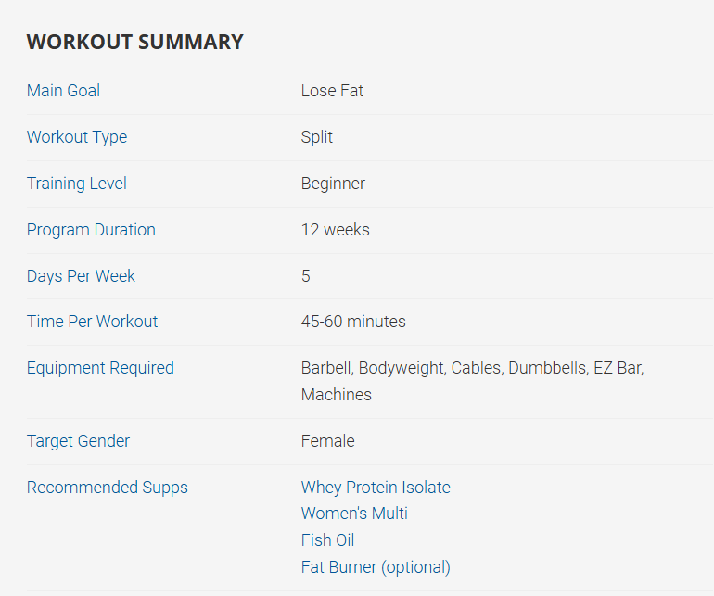The height and width of the screenshot is (596, 714).
Task: Click the Workout Summary heading
Action: (x=135, y=42)
